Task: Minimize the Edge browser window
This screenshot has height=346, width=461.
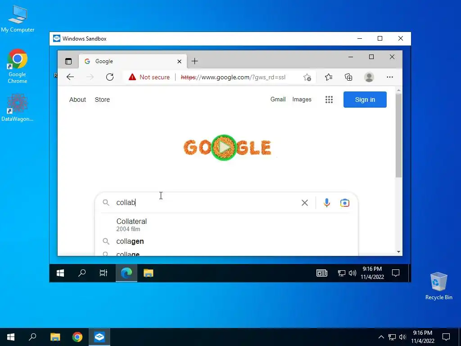Action: pyautogui.click(x=350, y=57)
